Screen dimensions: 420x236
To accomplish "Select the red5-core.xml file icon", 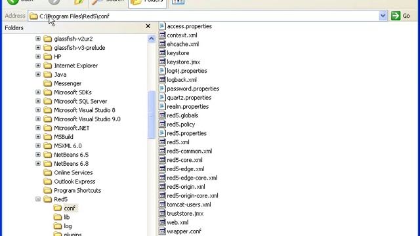I will [162, 160].
